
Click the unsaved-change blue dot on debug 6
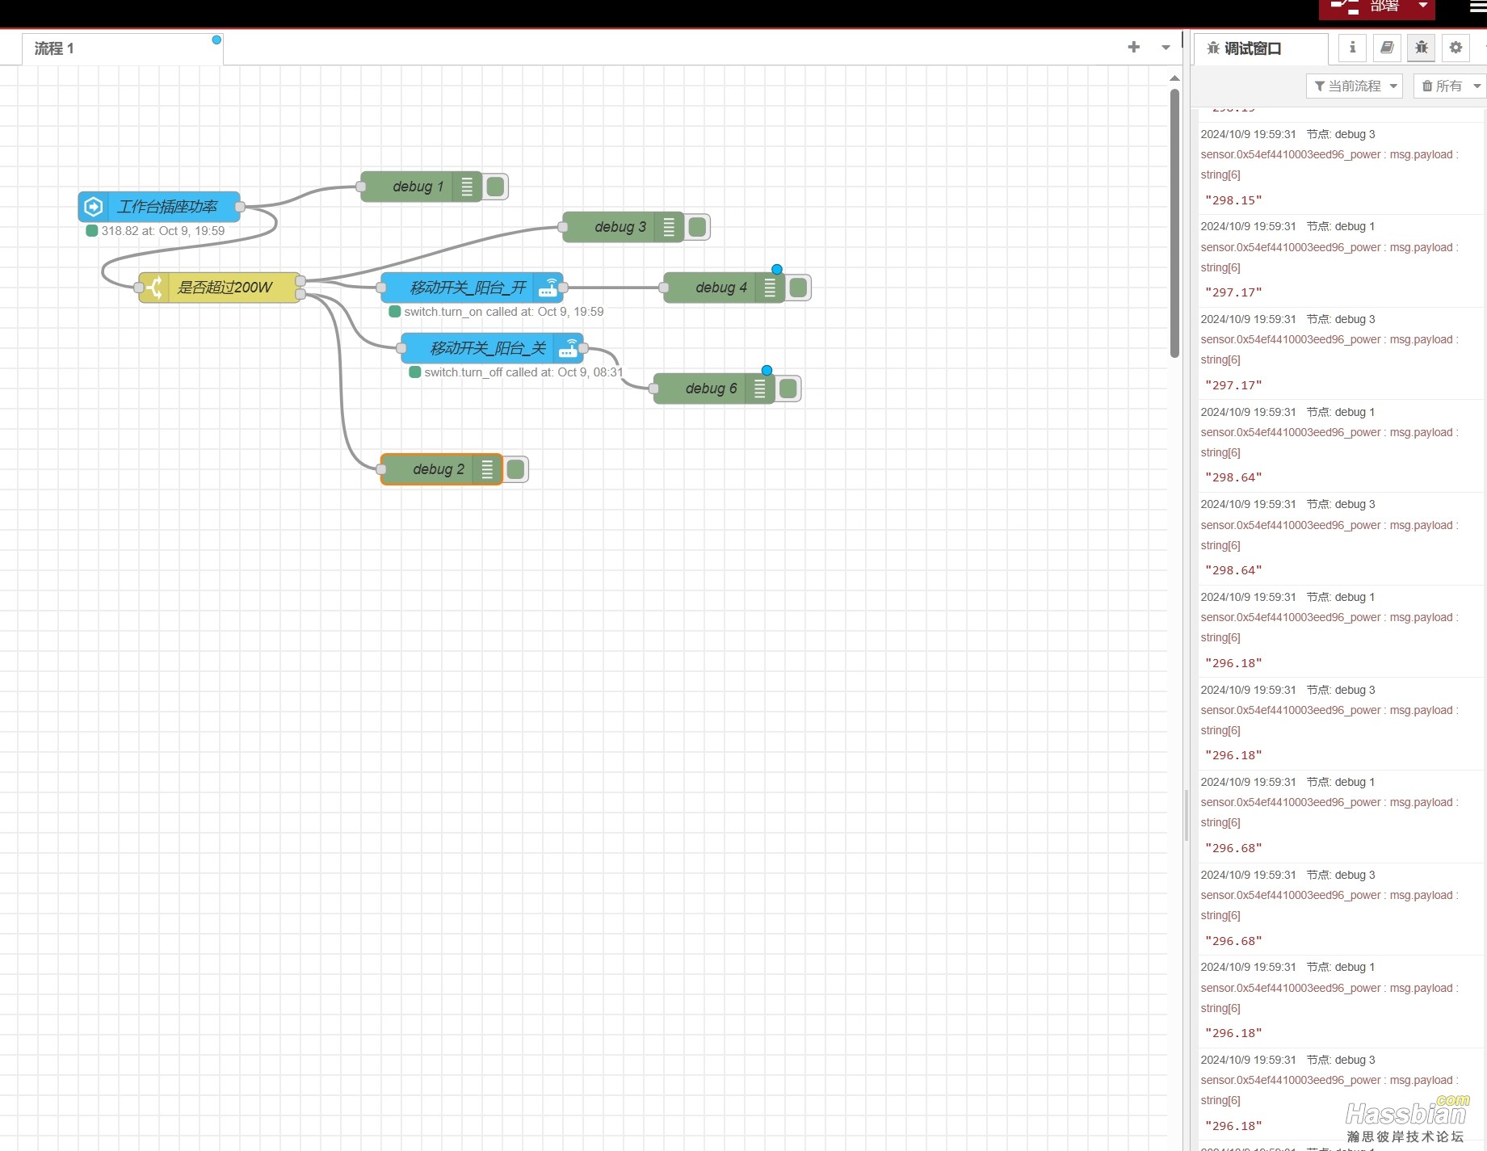click(767, 371)
